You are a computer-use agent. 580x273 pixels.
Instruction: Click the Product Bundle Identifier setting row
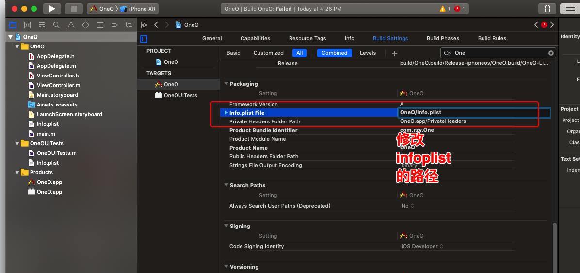click(385, 130)
